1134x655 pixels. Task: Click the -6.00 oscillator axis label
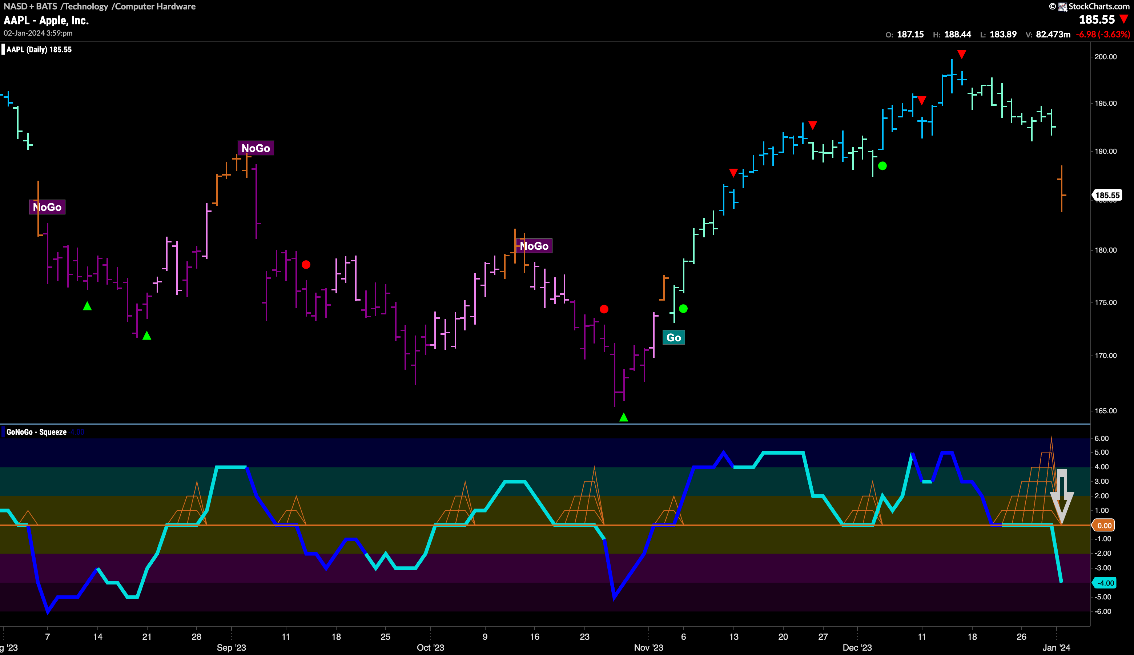tap(1102, 611)
